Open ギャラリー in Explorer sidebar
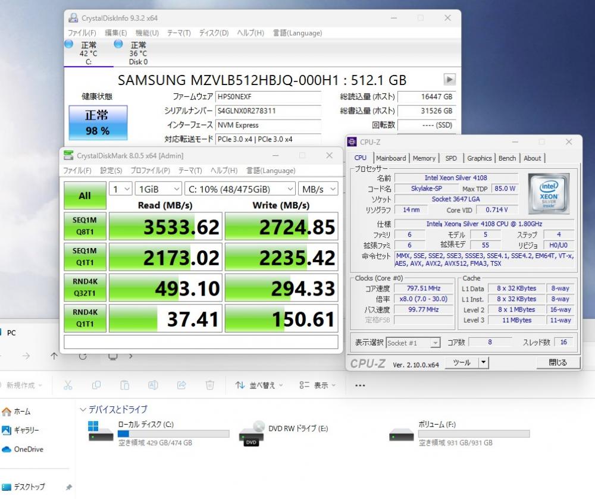Image resolution: width=595 pixels, height=499 pixels. tap(20, 430)
